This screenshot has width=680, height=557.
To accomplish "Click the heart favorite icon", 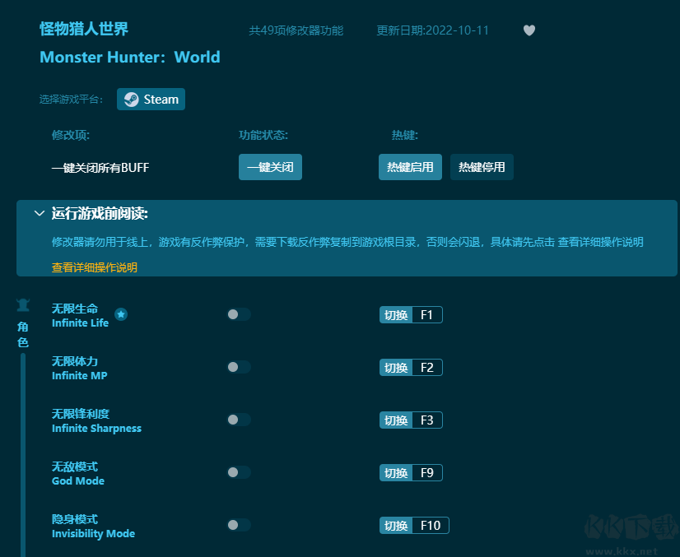I will click(529, 30).
